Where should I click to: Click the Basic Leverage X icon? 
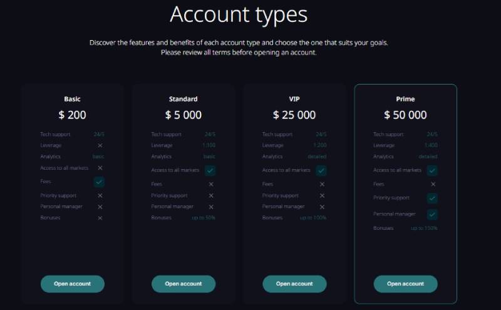click(x=100, y=145)
